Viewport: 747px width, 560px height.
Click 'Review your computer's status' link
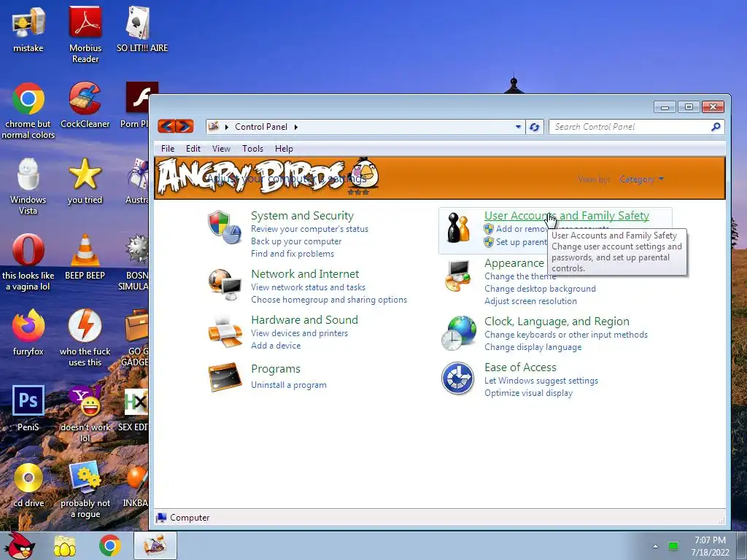(309, 229)
